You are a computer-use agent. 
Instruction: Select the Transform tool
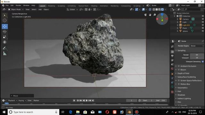5,42
